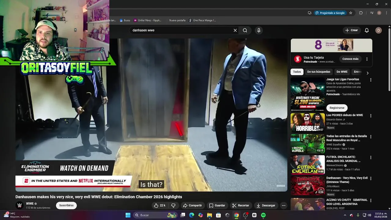Image resolution: width=391 pixels, height=220 pixels.
Task: Open options for FUTBOL ENCHILAN video
Action: click(x=371, y=157)
